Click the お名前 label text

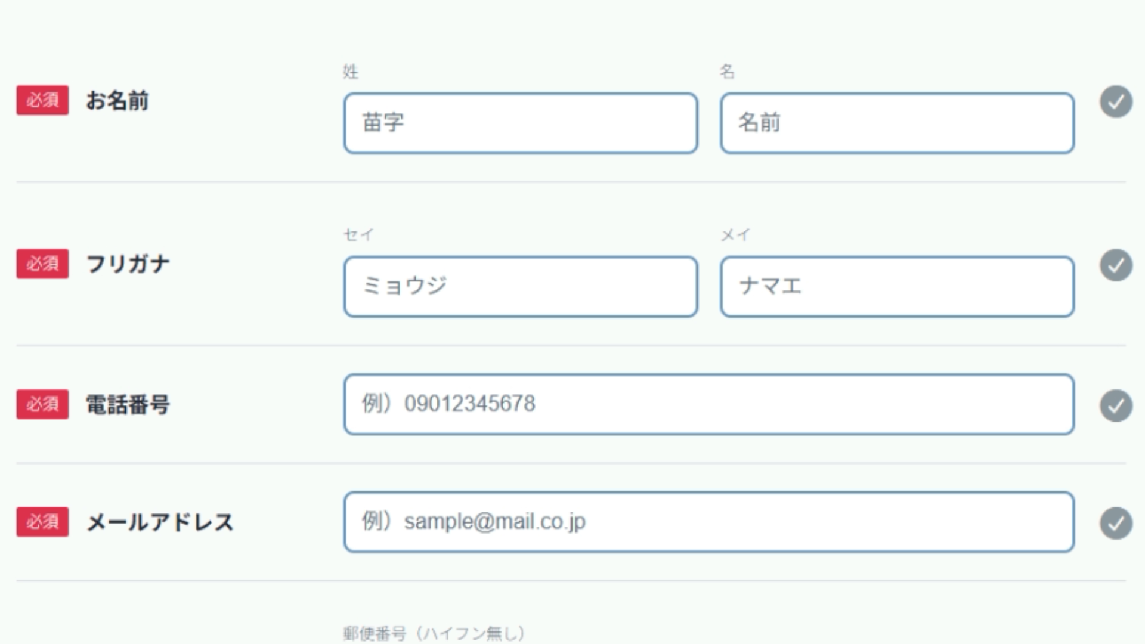coord(117,100)
